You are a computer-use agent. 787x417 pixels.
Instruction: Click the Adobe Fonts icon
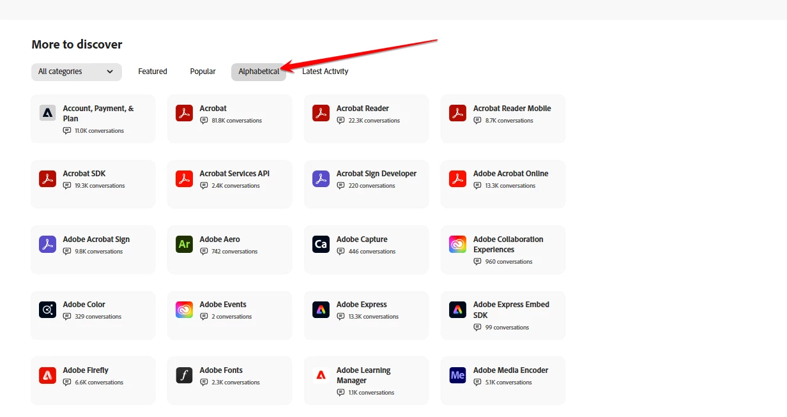click(x=184, y=375)
